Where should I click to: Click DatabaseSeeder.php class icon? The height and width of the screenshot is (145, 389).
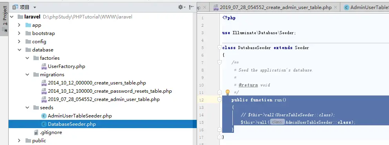(44, 124)
